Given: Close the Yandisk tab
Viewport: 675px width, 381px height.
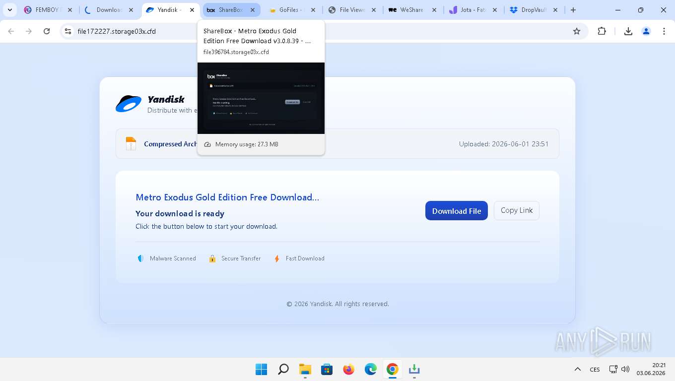Looking at the screenshot, I should (x=192, y=10).
